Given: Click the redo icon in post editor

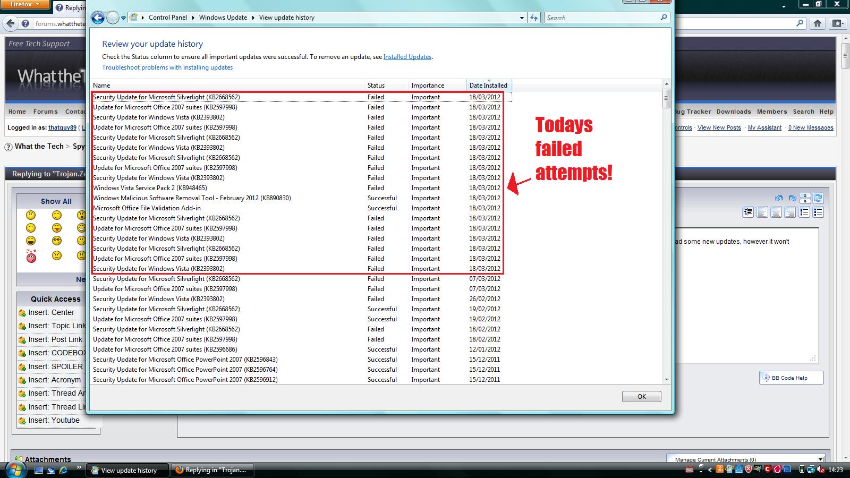Looking at the screenshot, I should 792,198.
